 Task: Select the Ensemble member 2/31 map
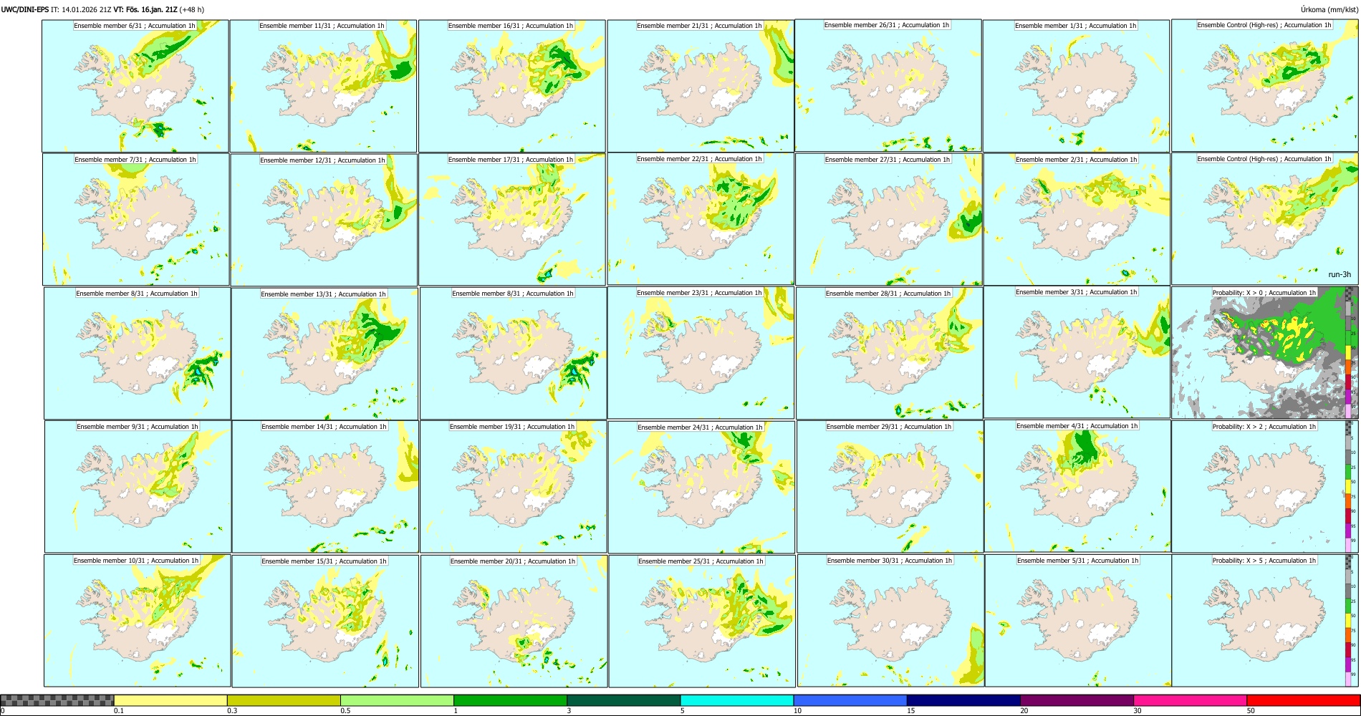click(x=1077, y=219)
